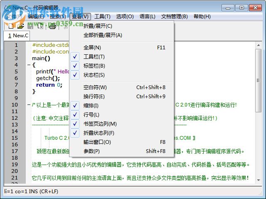Click the 'return 0;' code line
This screenshot has width=266, height=199.
coord(49,85)
